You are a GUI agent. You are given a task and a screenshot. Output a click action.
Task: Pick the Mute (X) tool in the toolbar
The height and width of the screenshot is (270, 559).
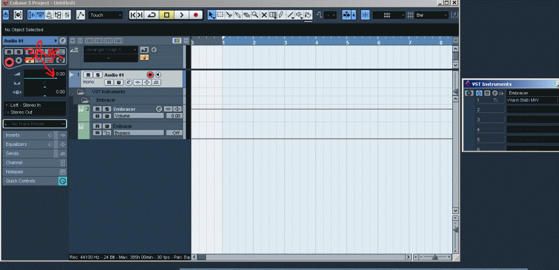point(264,15)
